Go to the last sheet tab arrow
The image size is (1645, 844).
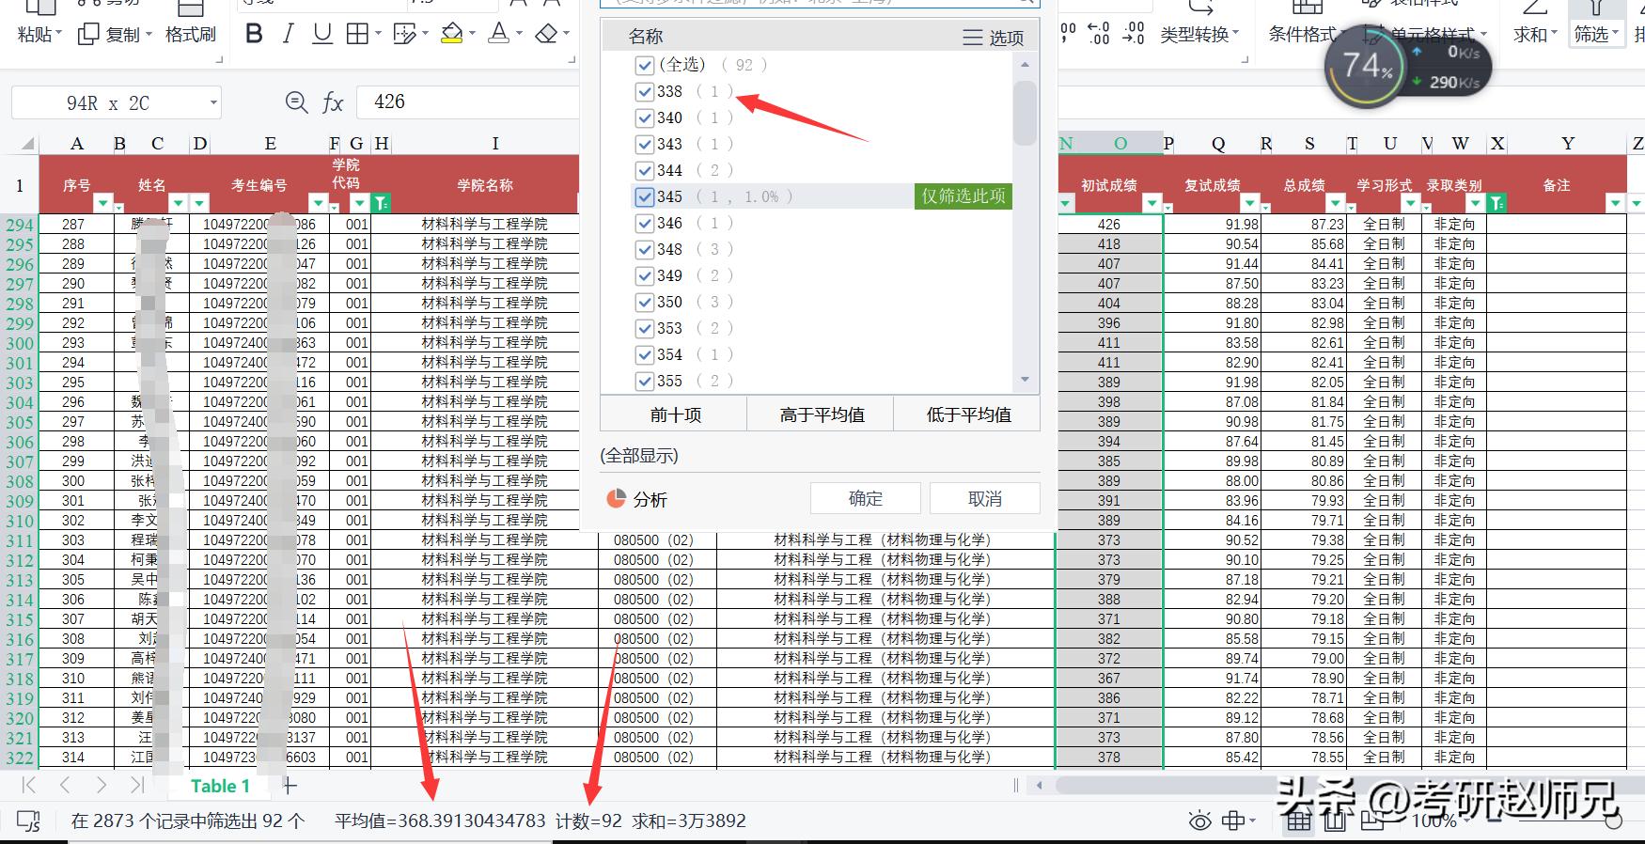tap(137, 785)
